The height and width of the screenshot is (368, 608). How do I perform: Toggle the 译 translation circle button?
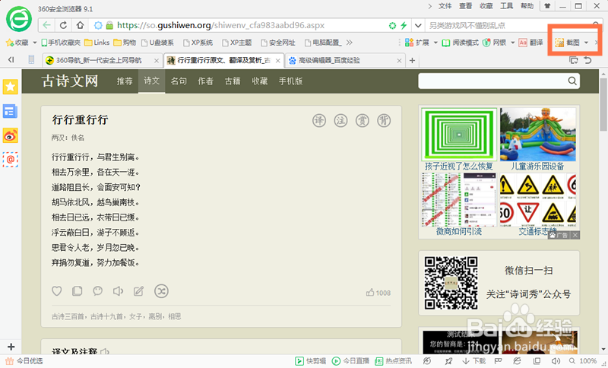(x=319, y=121)
